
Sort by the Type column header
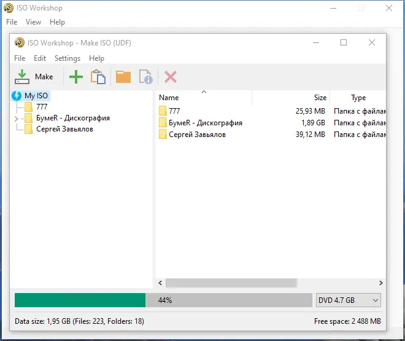point(358,98)
